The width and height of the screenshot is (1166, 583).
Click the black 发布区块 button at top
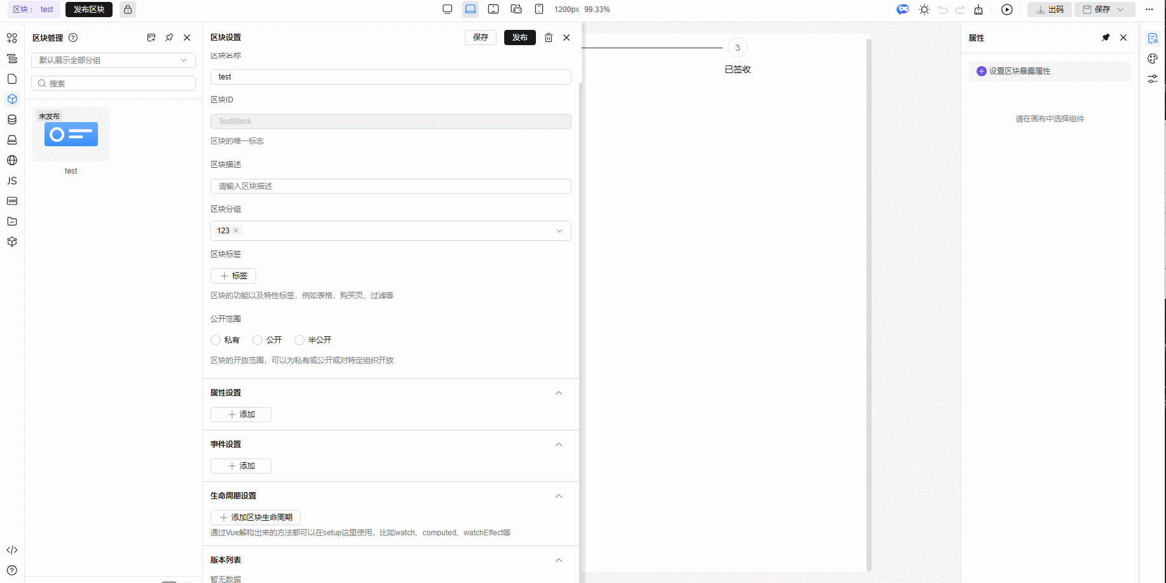tap(89, 10)
